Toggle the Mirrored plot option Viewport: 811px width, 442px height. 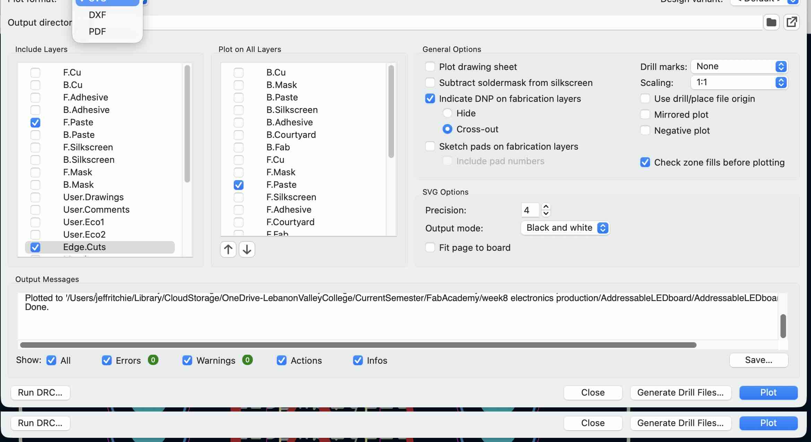pyautogui.click(x=645, y=115)
